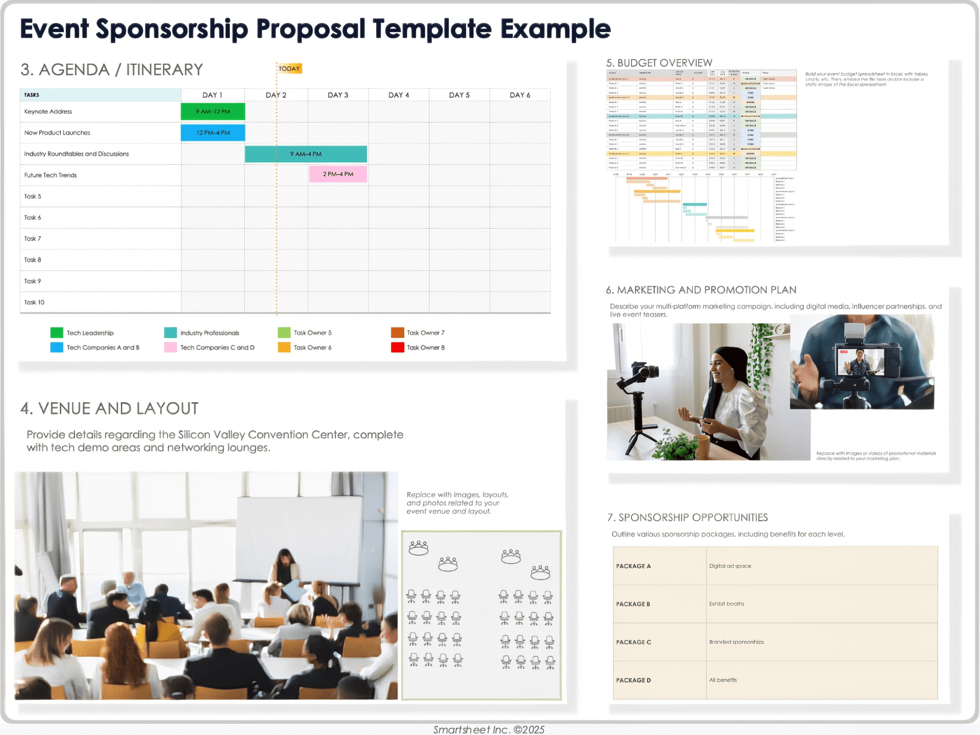Click the venue image replacement note
Screen dimensions: 980x735
tap(457, 503)
